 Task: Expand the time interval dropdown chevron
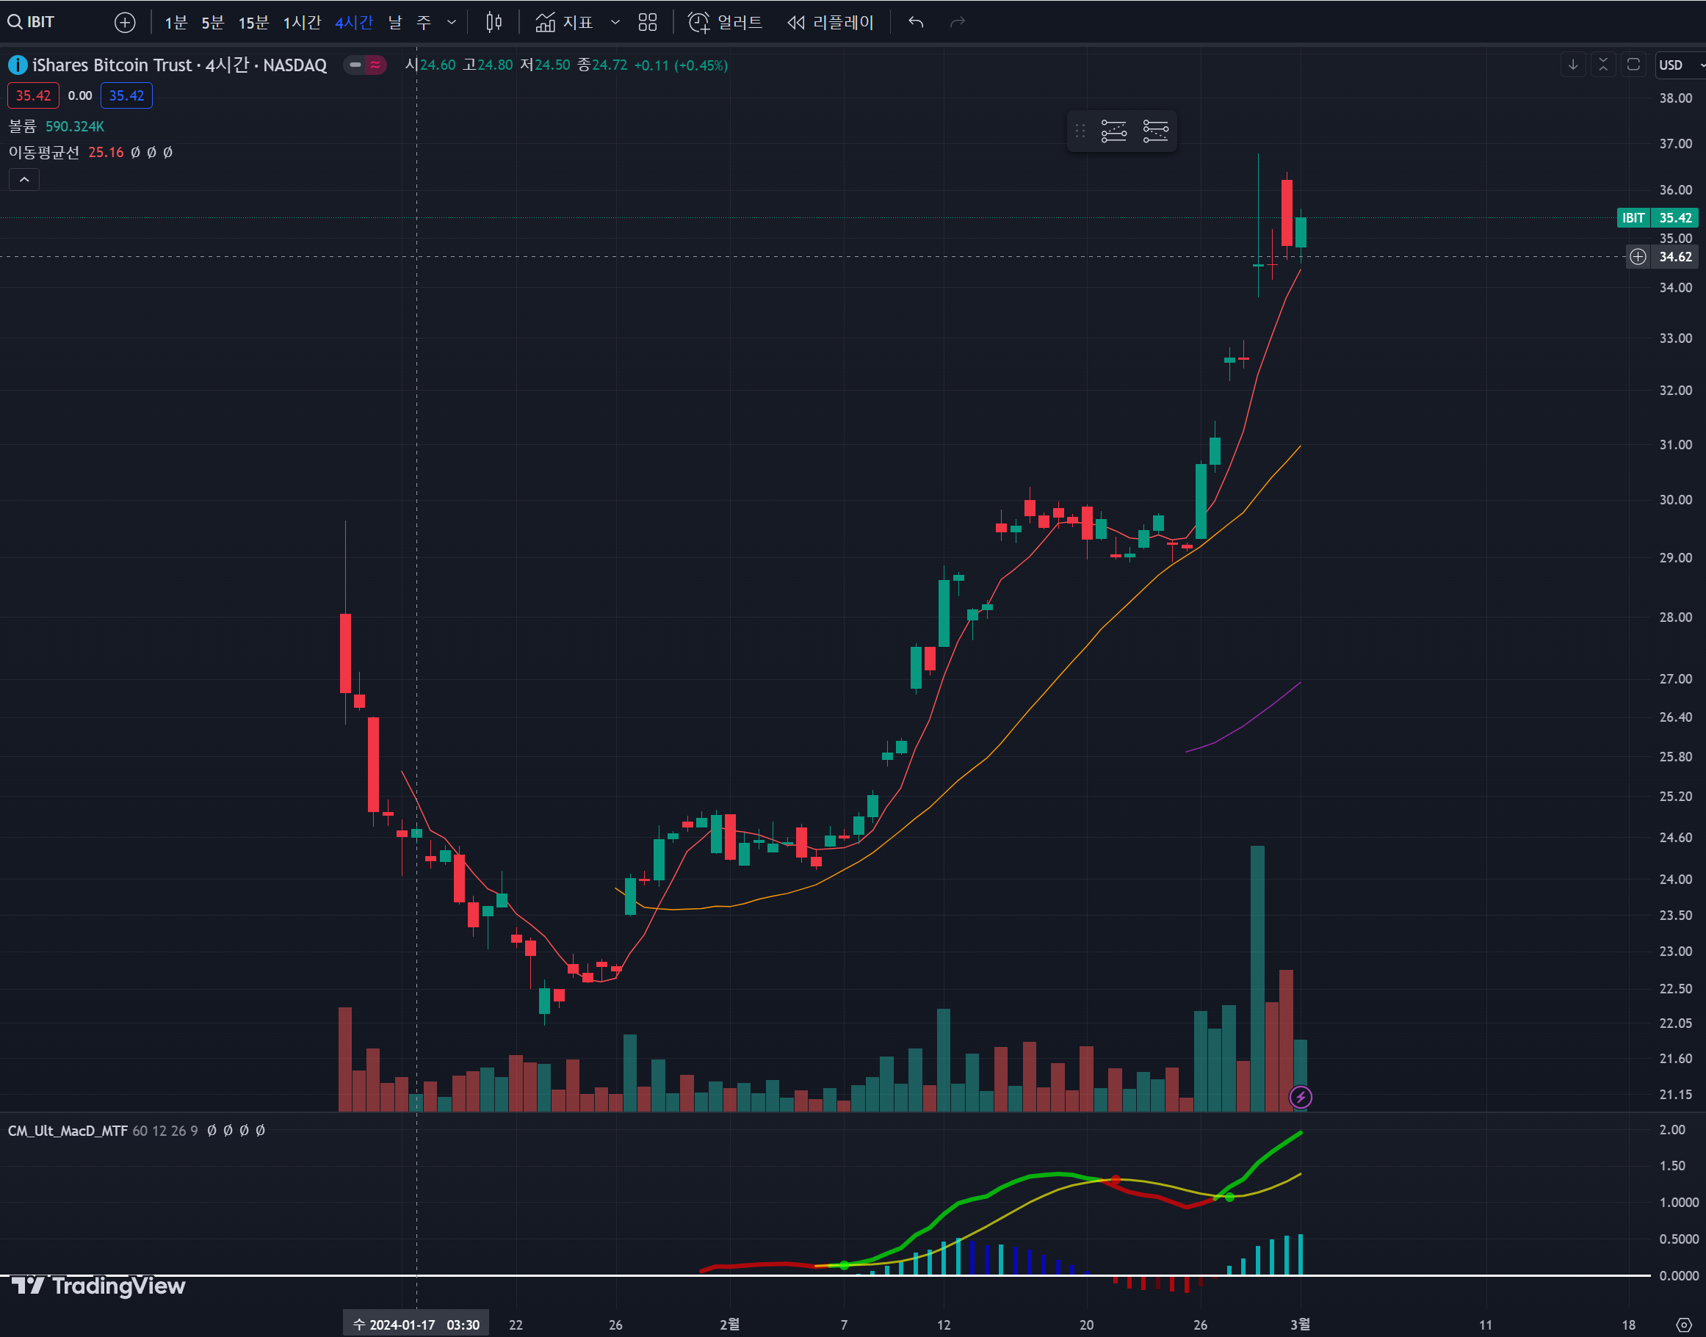(452, 22)
